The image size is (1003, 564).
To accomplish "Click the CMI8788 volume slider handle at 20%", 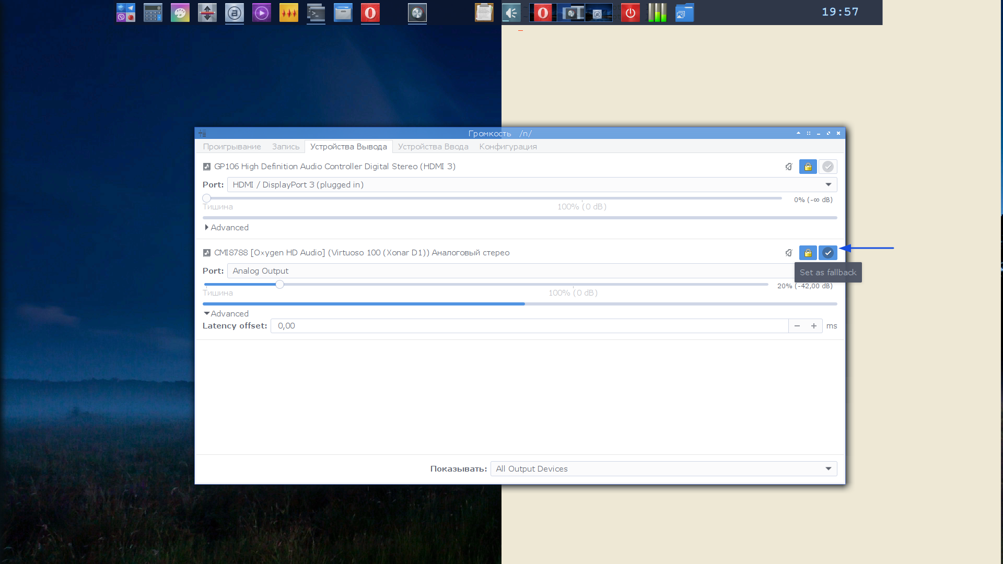I will [x=280, y=285].
